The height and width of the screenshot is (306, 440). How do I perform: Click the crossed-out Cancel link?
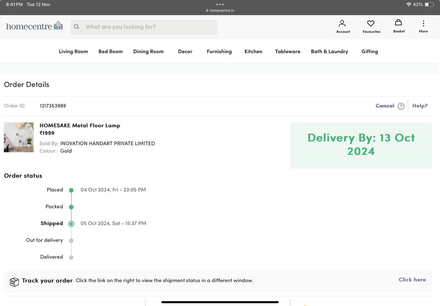pyautogui.click(x=385, y=106)
